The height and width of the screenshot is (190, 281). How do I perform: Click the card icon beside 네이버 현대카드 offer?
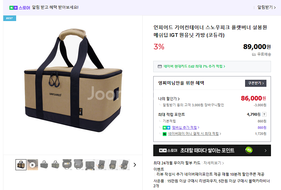pyautogui.click(x=160, y=66)
